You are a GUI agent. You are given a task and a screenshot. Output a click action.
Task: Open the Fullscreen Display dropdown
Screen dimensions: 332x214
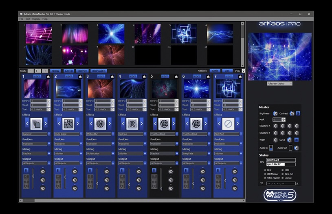click(279, 84)
